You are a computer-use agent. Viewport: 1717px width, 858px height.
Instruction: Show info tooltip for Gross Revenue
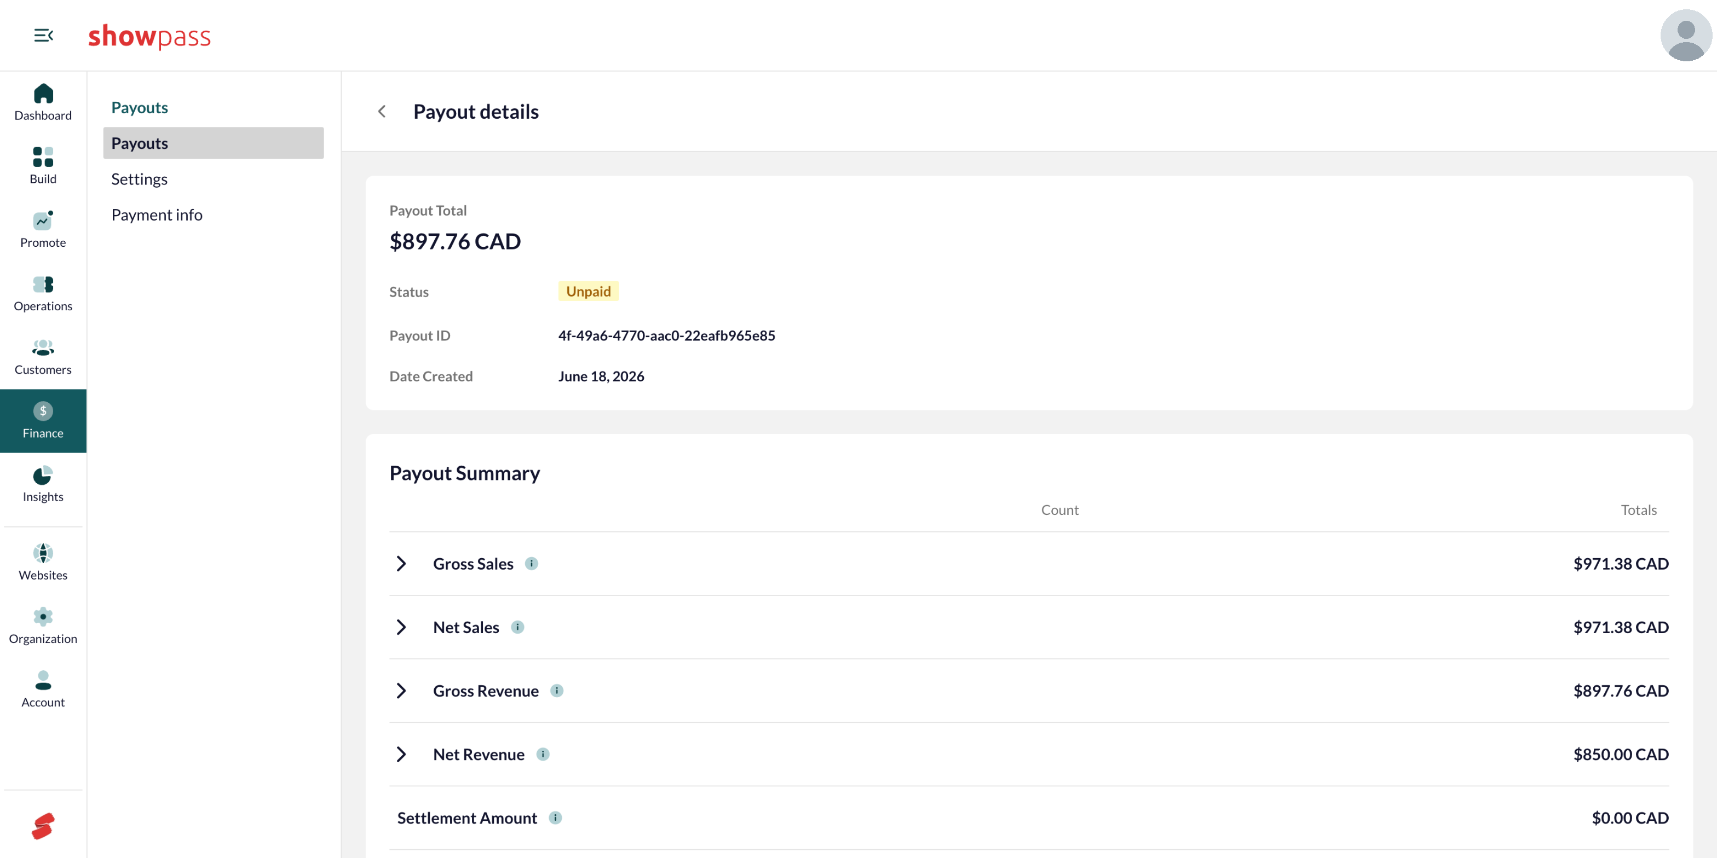(x=557, y=691)
